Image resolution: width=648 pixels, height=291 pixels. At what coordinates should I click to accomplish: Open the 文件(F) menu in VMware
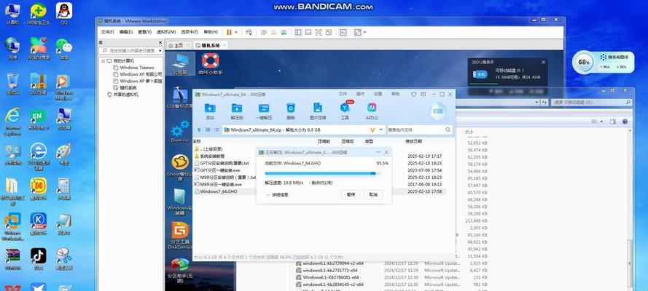click(x=107, y=32)
